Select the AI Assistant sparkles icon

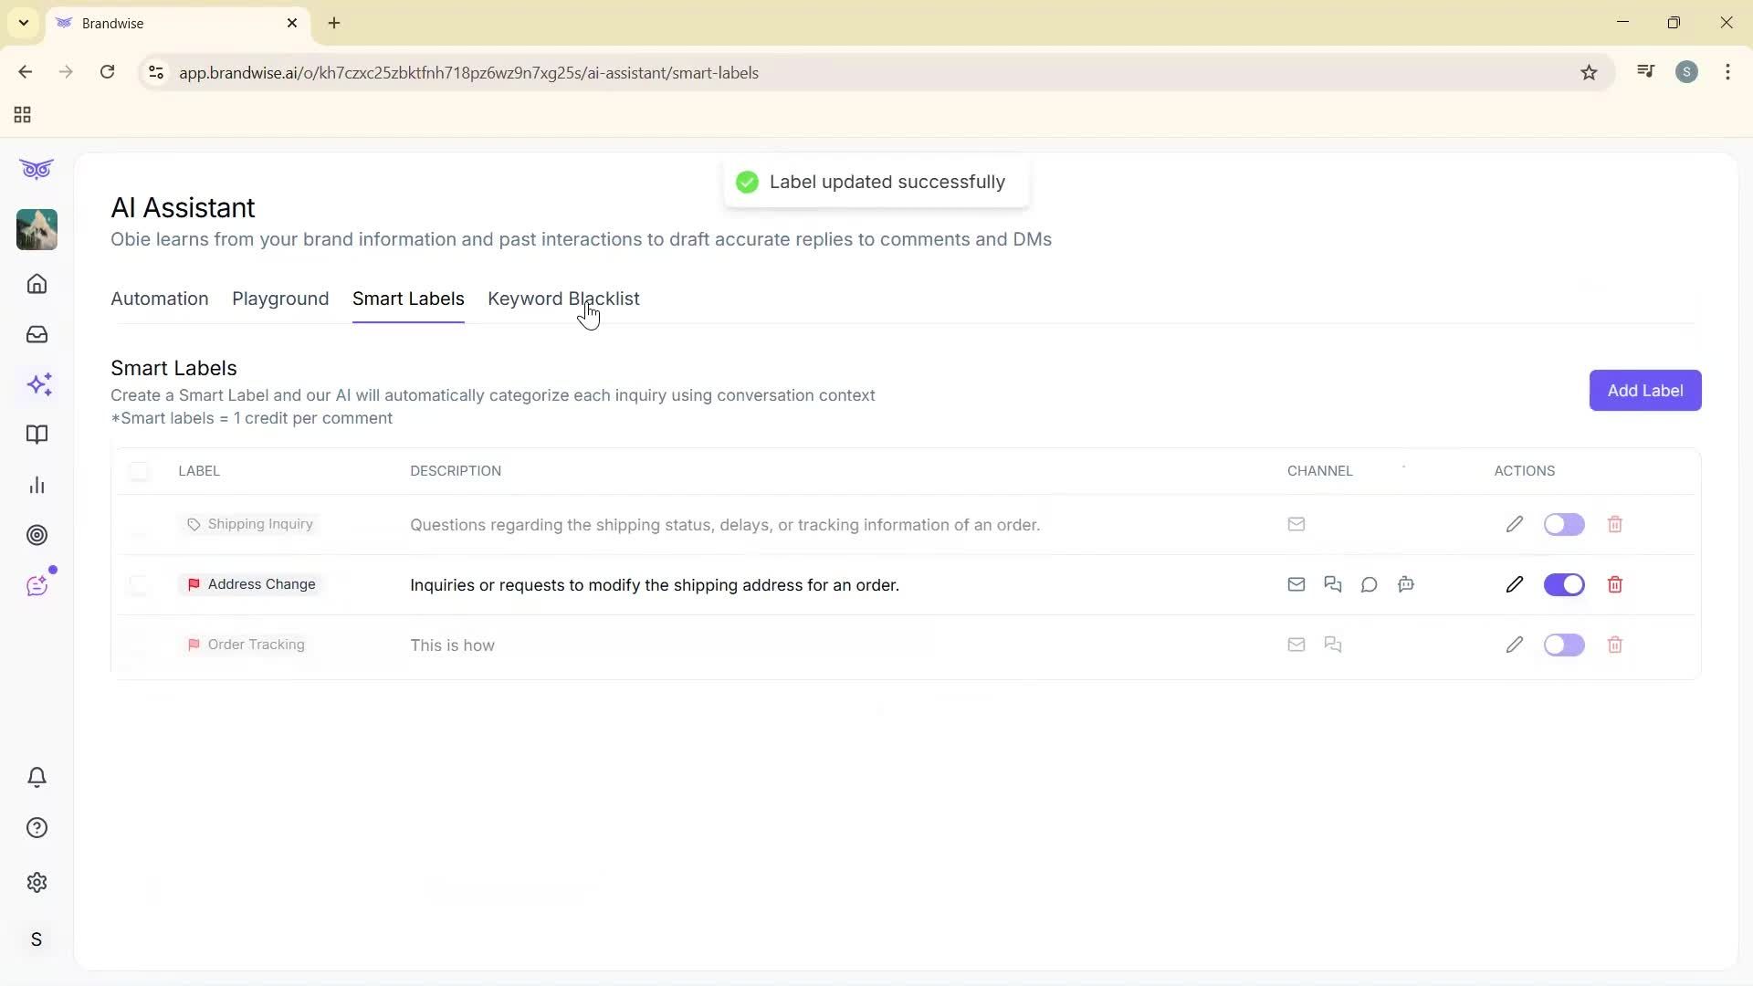tap(38, 384)
